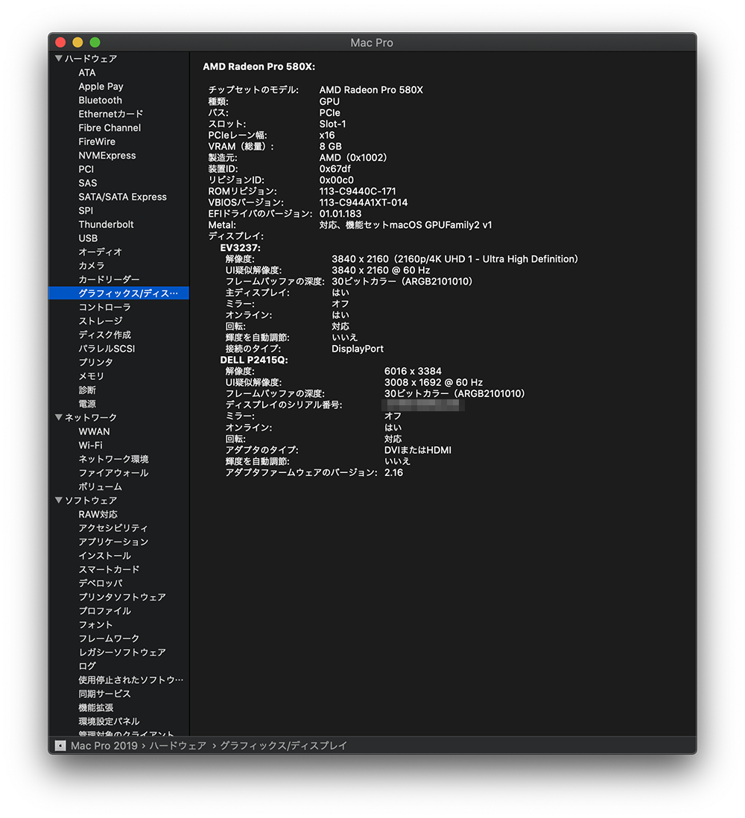745x818 pixels.
Task: Select ログ in the sidebar
Action: pyautogui.click(x=87, y=666)
